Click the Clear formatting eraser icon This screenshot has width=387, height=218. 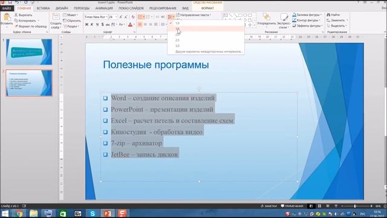[x=133, y=17]
